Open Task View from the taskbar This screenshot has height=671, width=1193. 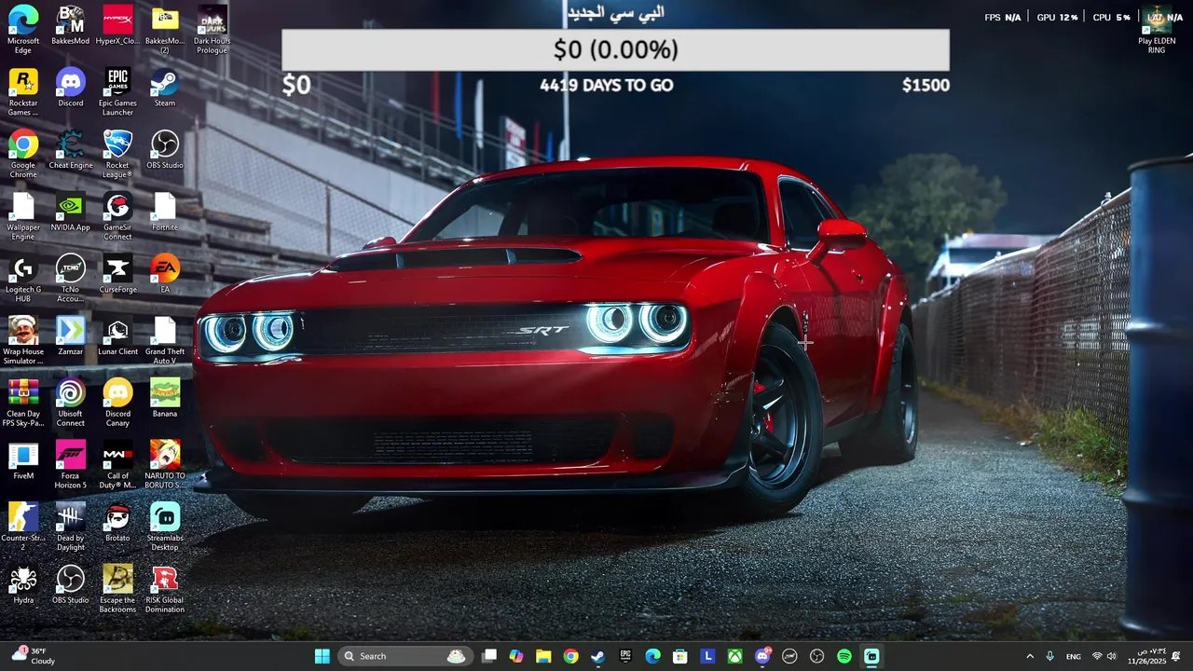pos(489,656)
